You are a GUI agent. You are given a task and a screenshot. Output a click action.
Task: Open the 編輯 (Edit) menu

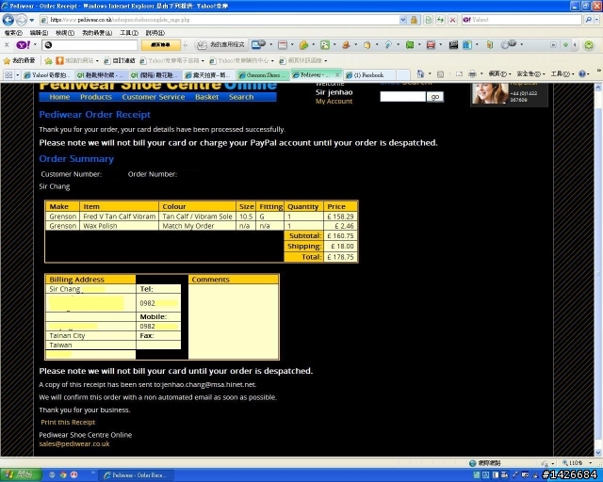(39, 33)
